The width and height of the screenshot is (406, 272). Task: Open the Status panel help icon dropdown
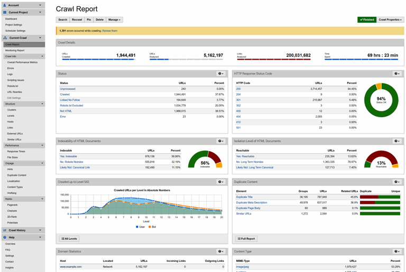pyautogui.click(x=220, y=74)
